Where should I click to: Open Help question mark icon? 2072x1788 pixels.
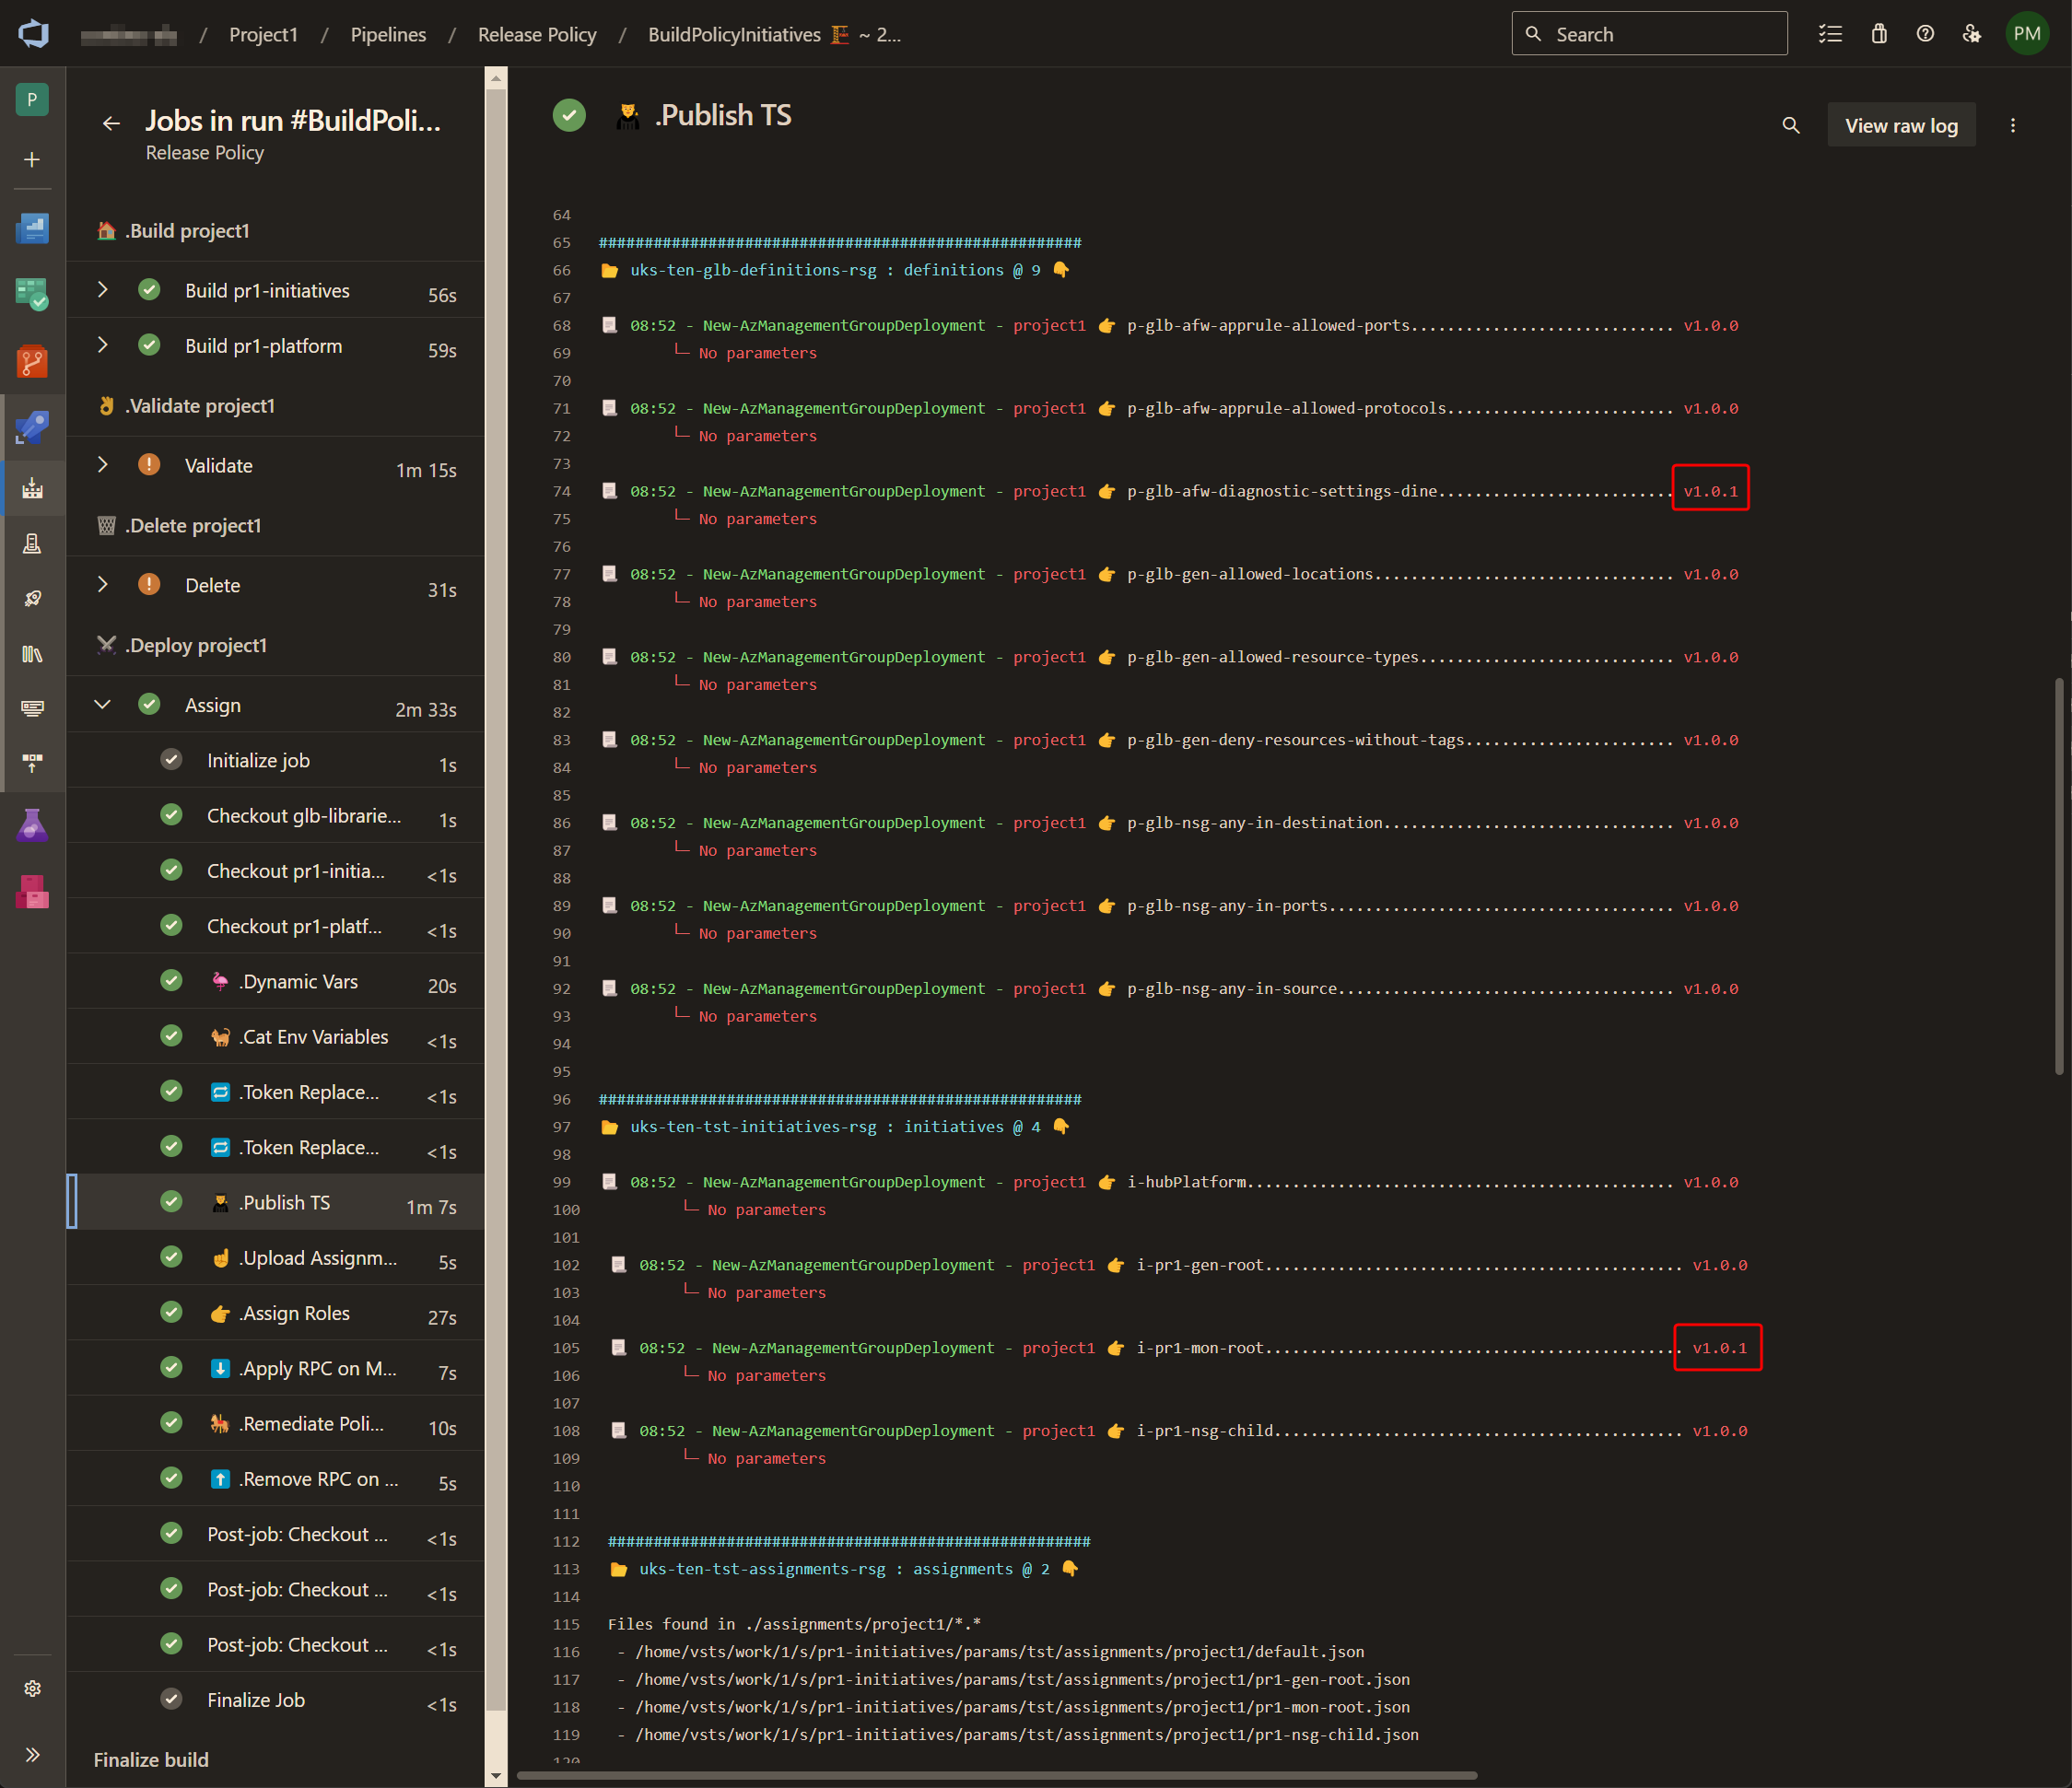1925,34
